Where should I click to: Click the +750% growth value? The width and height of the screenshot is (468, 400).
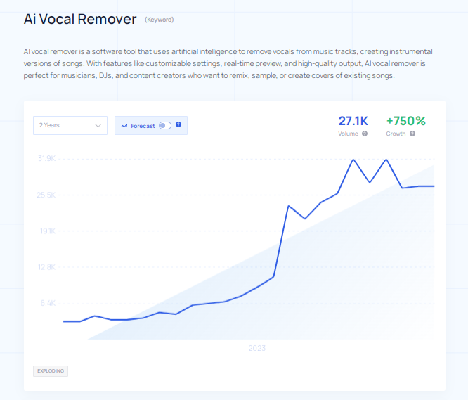point(405,121)
